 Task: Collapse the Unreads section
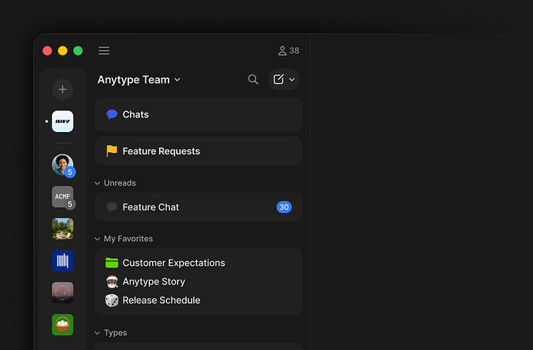coord(97,183)
